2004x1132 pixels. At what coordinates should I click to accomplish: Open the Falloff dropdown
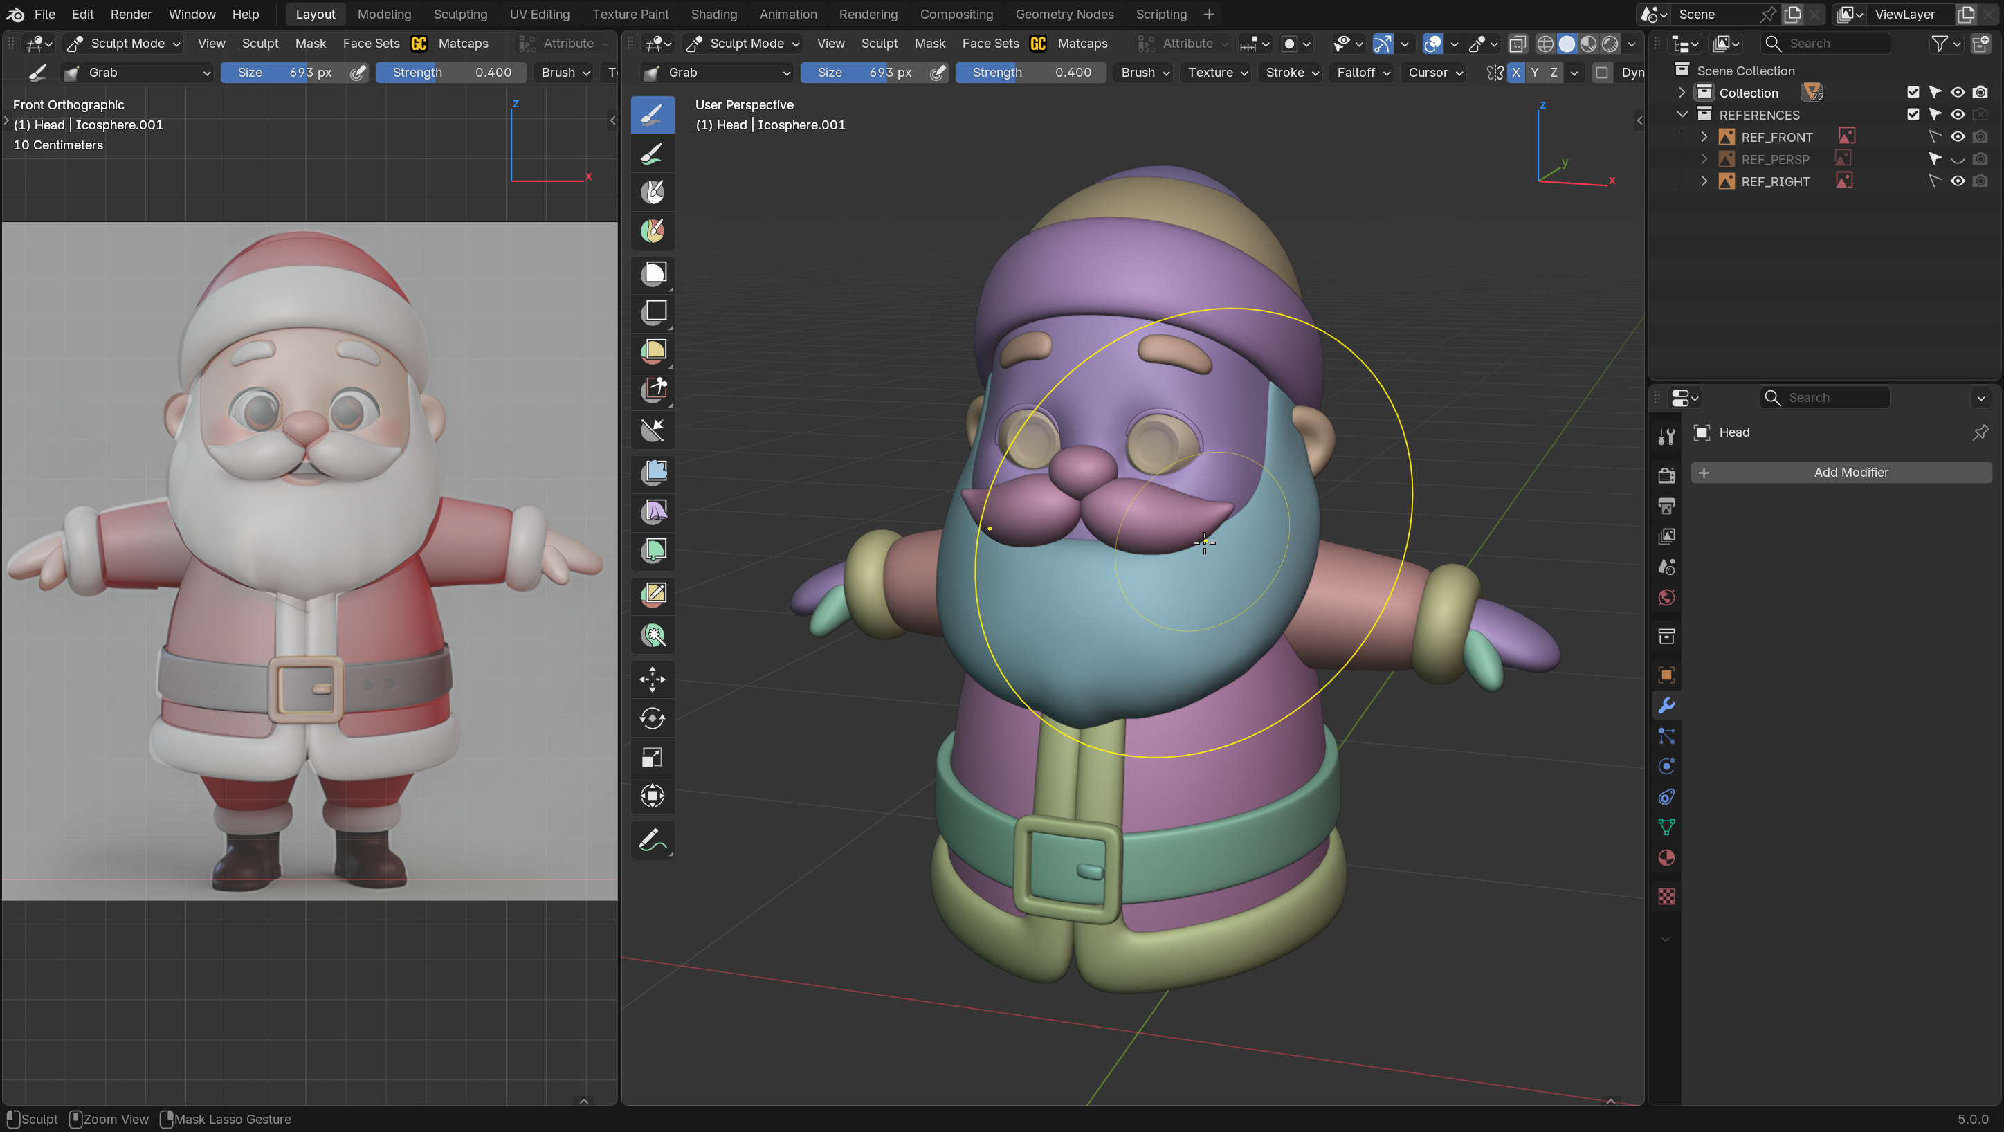(1363, 73)
